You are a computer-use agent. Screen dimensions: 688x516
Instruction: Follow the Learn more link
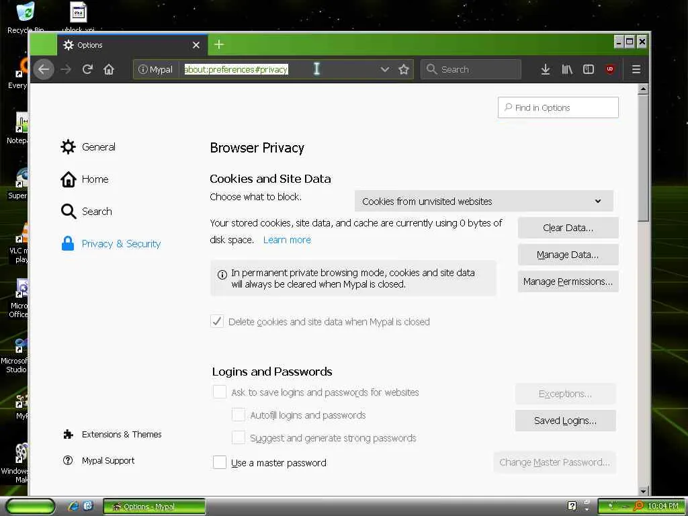point(287,240)
